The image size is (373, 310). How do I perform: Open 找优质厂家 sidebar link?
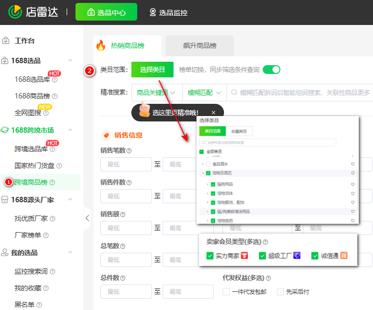pyautogui.click(x=31, y=218)
